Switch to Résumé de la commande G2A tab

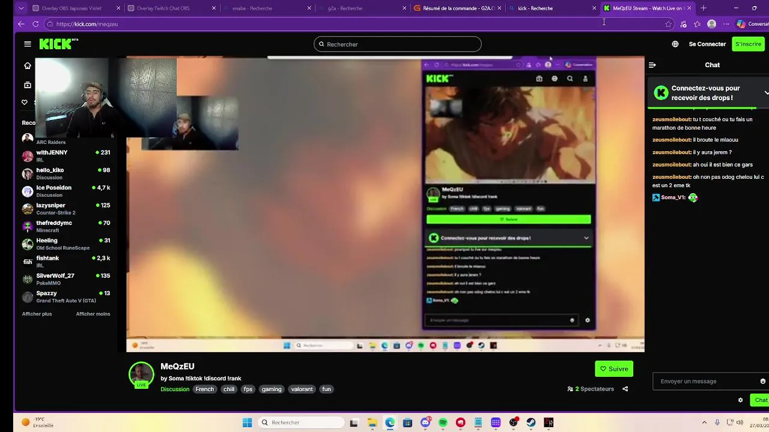pos(458,8)
